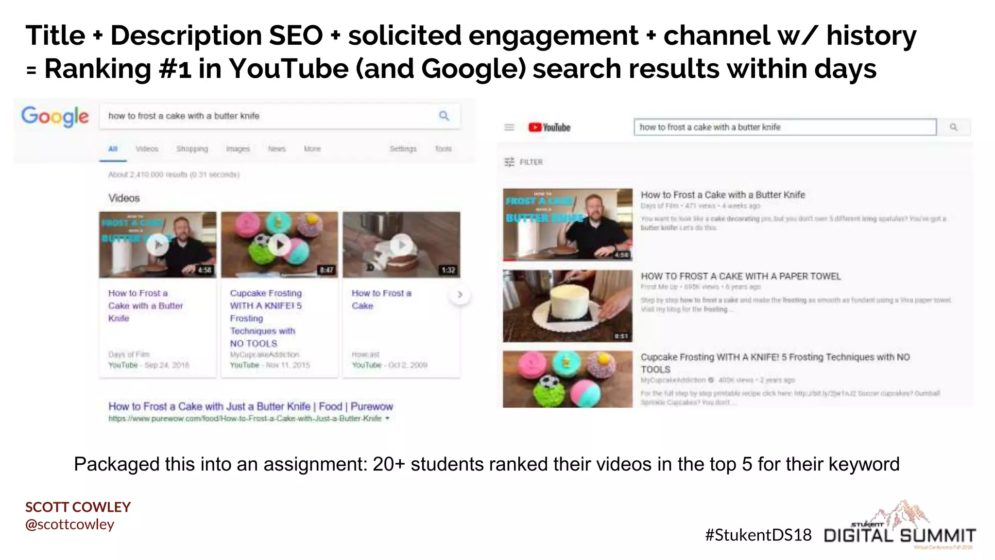995x560 pixels.
Task: Switch to the Videos tab
Action: pyautogui.click(x=147, y=149)
